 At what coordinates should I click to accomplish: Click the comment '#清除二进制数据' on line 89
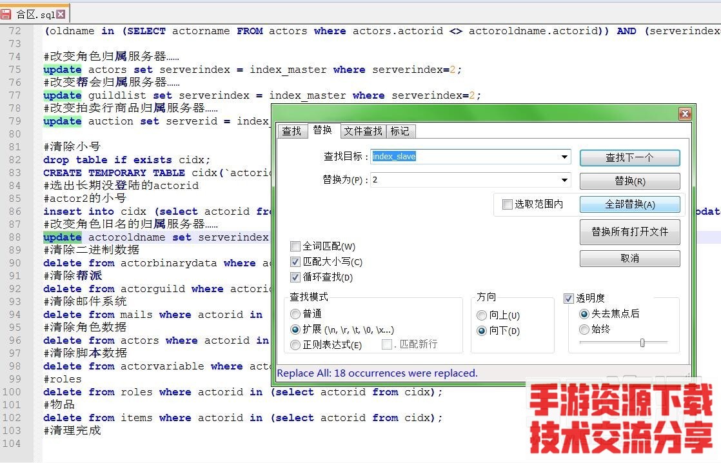tap(92, 250)
